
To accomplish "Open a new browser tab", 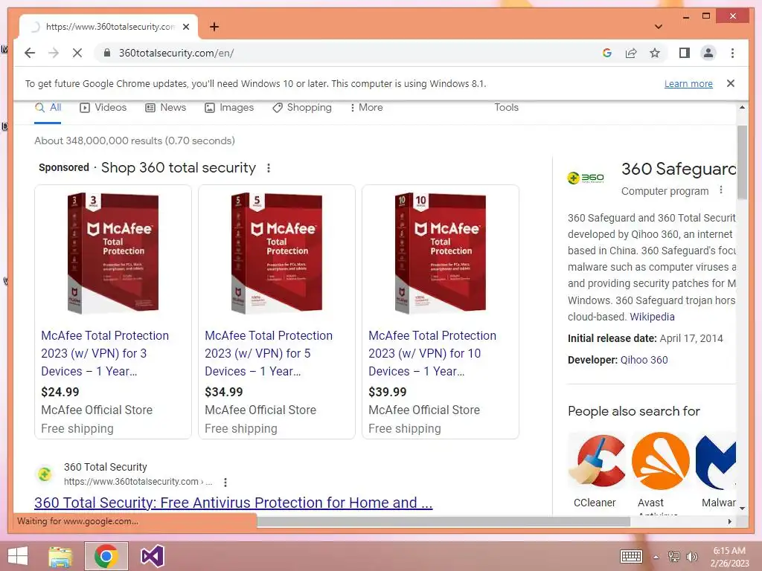I will 214,27.
